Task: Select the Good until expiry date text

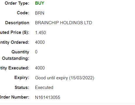Action: coord(64,78)
